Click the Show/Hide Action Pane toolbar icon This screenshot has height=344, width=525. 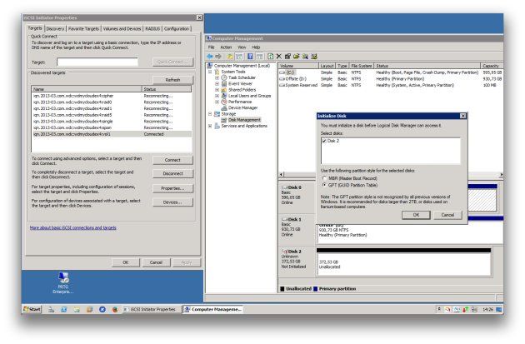259,56
